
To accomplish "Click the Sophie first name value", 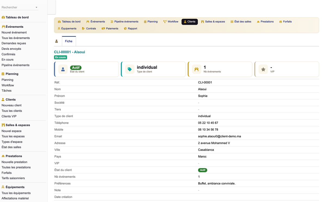I will (x=203, y=96).
